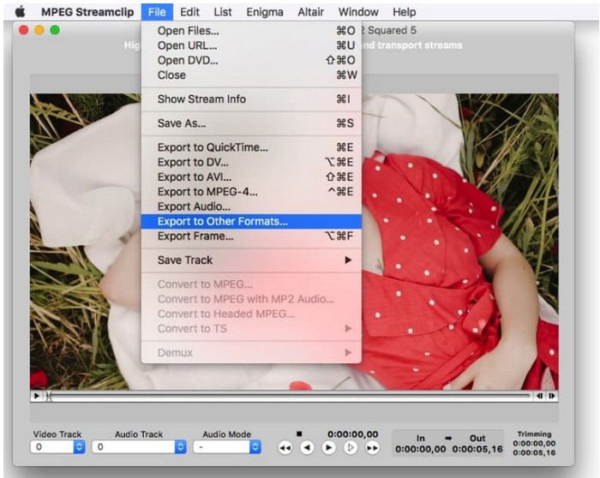This screenshot has height=478, width=600.
Task: Choose Open DVD... menu entry
Action: (x=251, y=61)
